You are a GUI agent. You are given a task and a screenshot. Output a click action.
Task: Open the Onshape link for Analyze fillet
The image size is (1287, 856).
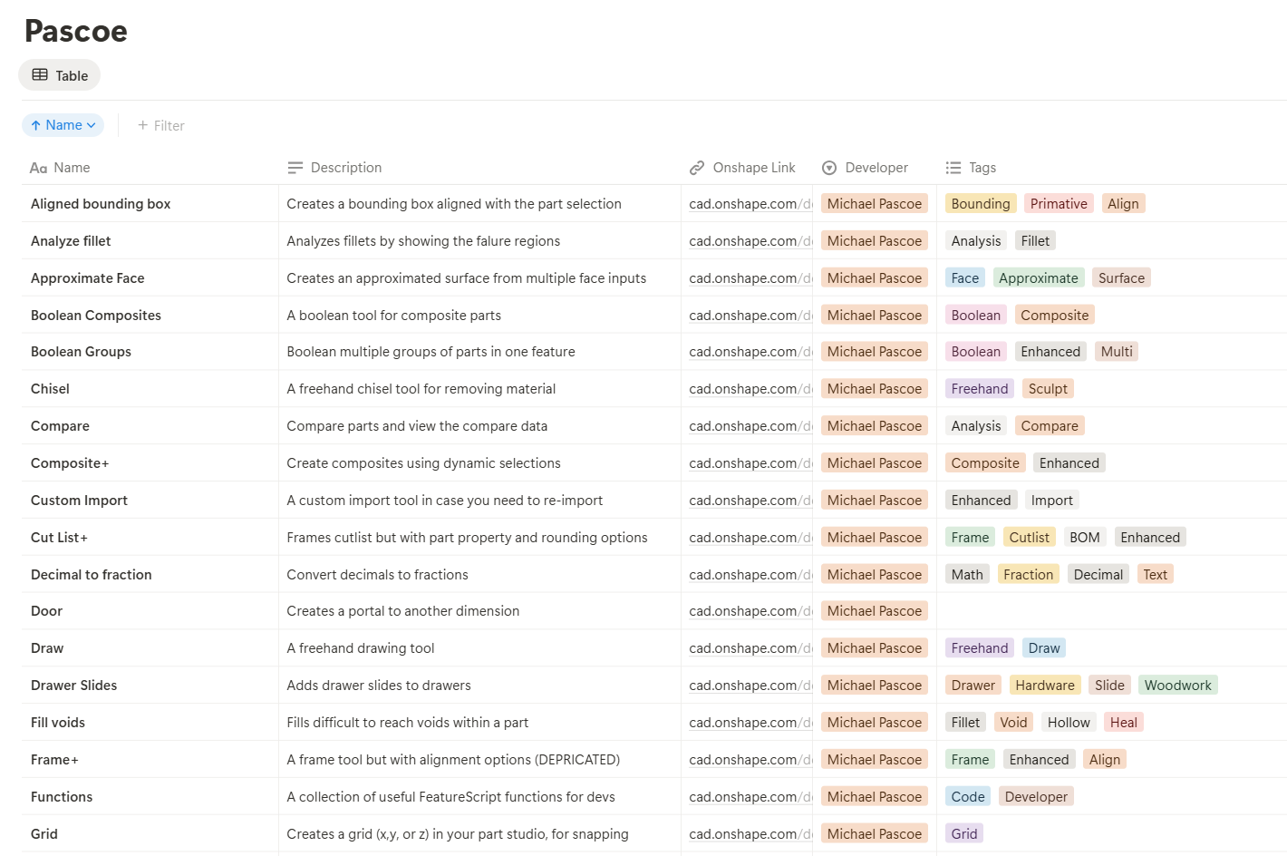click(x=750, y=241)
